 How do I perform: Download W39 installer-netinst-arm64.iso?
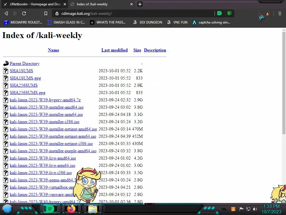point(53,136)
